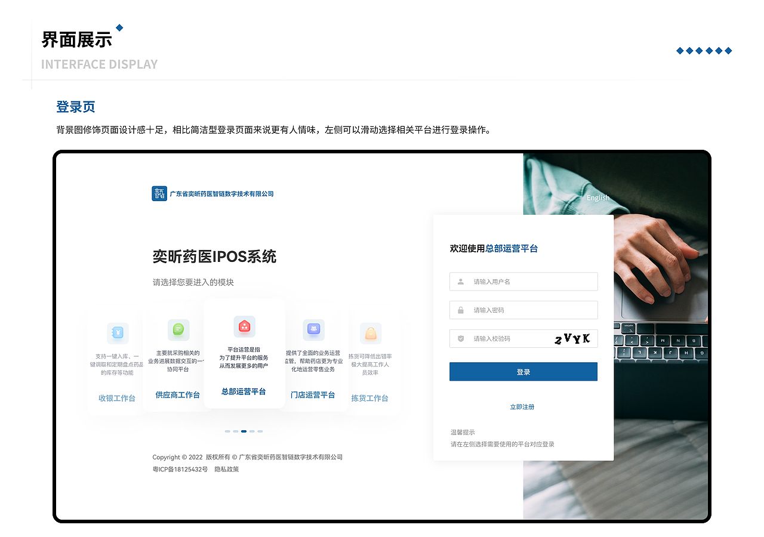
Task: Choose the 门店运营平台 card title
Action: (x=313, y=395)
